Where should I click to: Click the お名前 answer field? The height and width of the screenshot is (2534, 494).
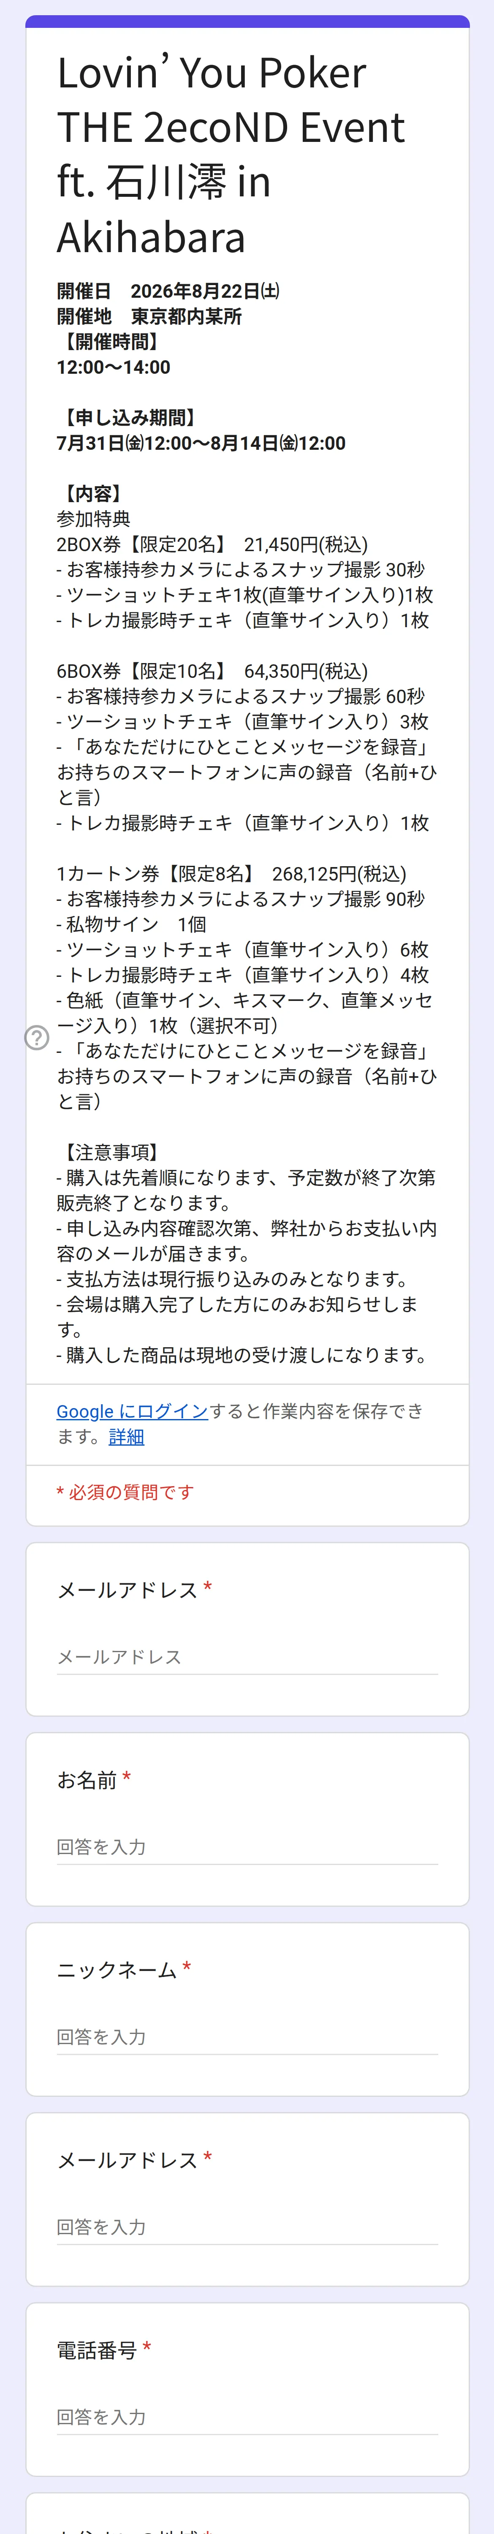pos(247,1847)
